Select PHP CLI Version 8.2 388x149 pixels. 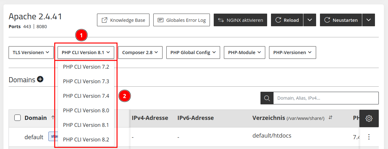click(86, 140)
